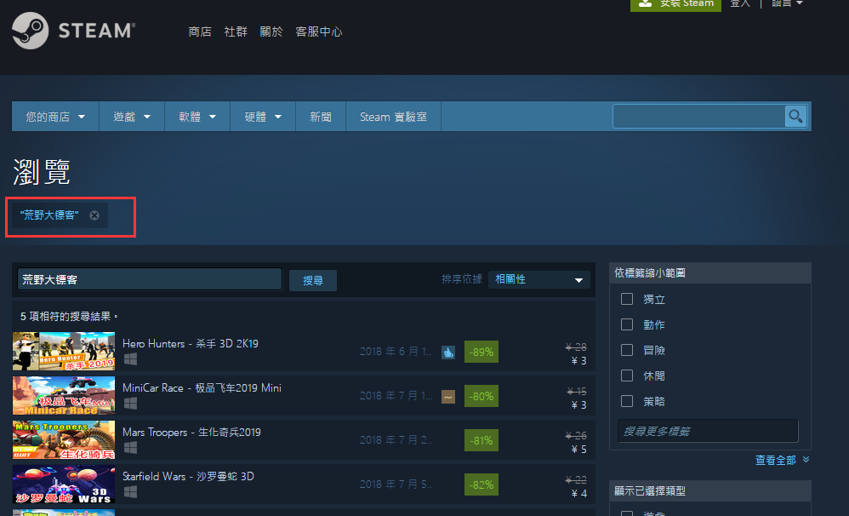Open the 您的商店 dropdown menu
This screenshot has width=849, height=516.
55,117
